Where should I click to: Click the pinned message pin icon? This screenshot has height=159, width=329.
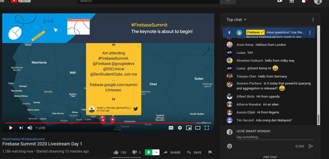(x=229, y=33)
